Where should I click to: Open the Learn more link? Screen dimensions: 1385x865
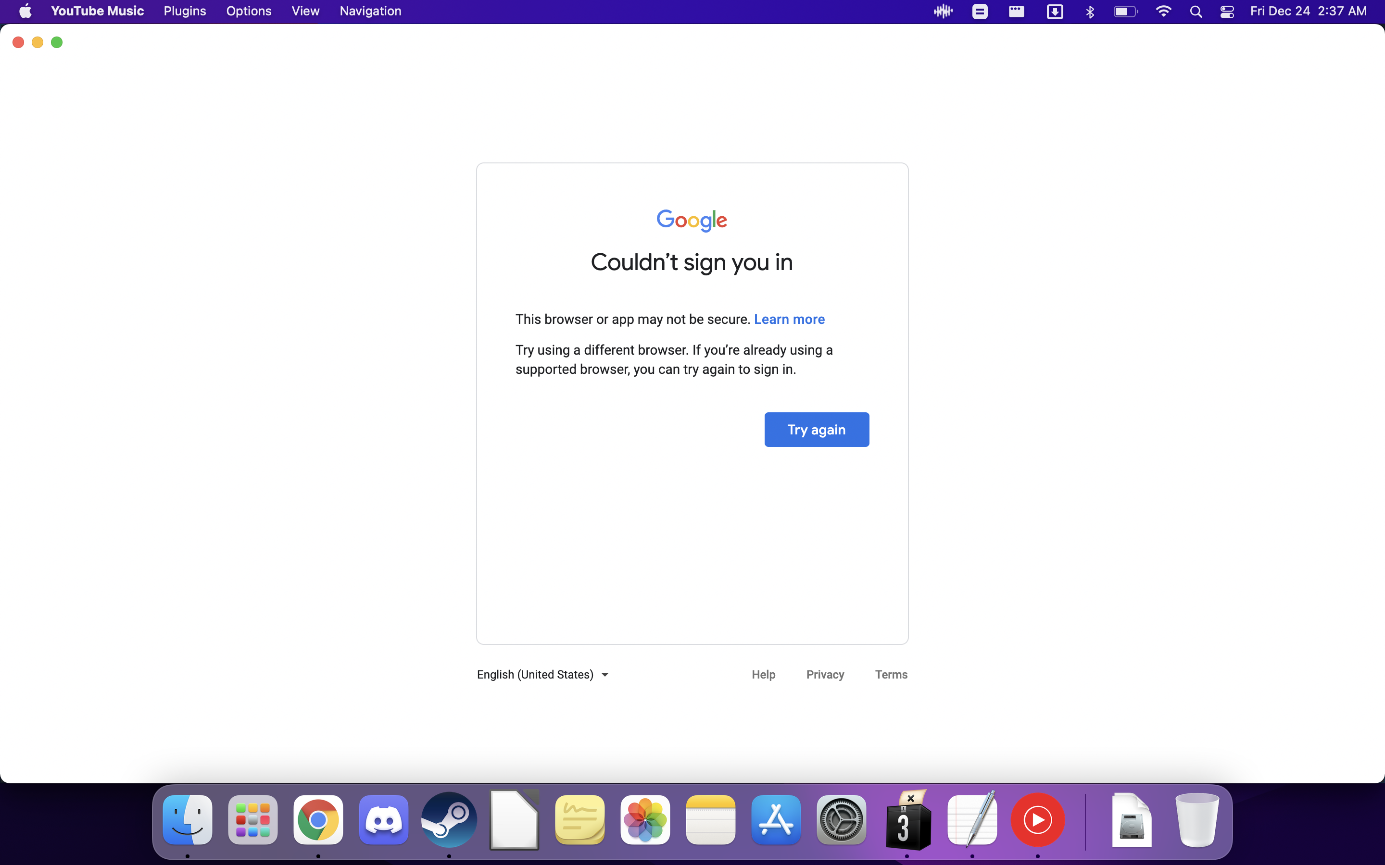pos(789,319)
